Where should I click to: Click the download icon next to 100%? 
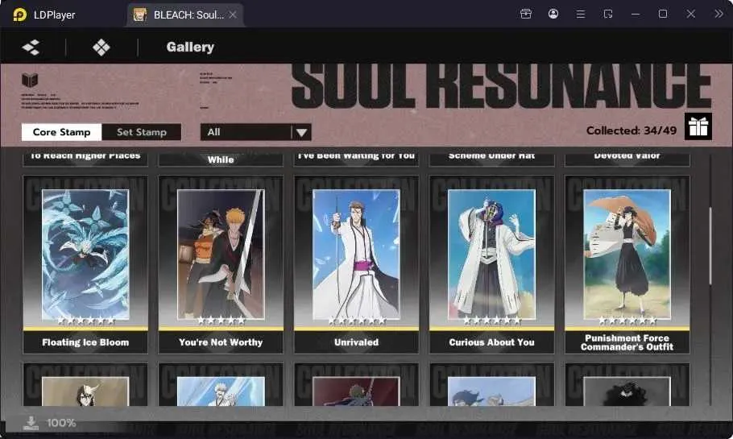[31, 423]
